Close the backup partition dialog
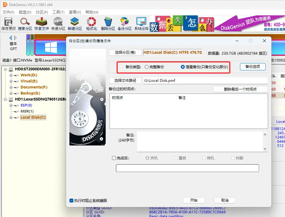Screen dimensions: 285x217 coord(264,41)
